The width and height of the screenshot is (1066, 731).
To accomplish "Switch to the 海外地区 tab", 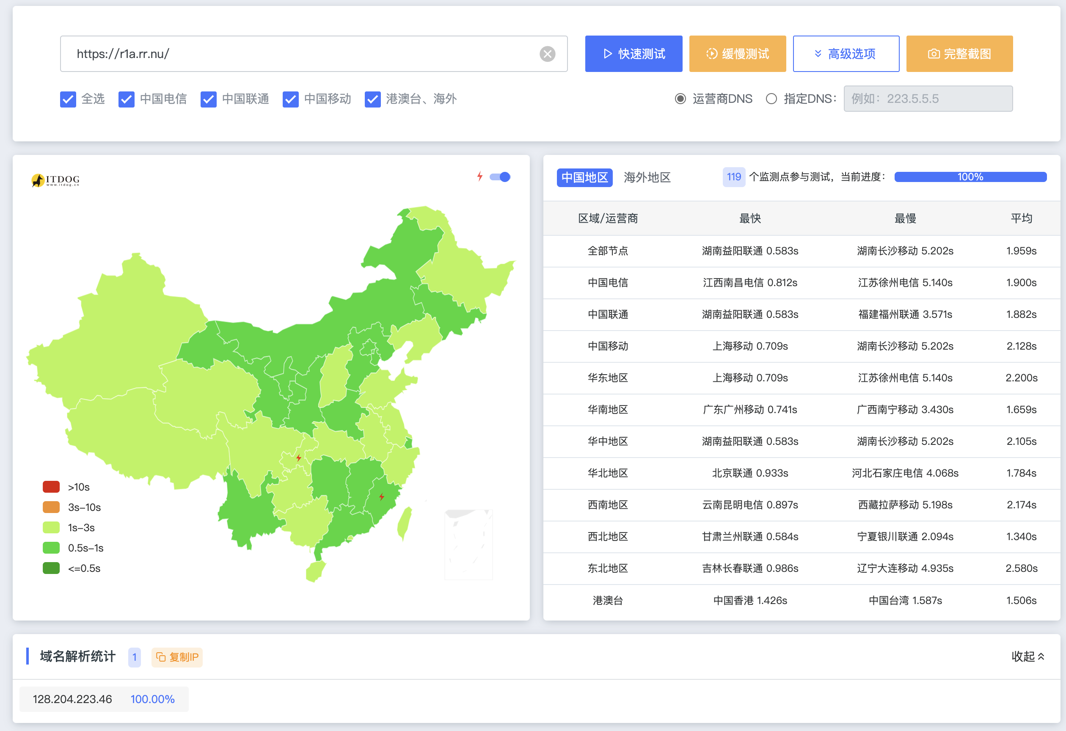I will [647, 178].
